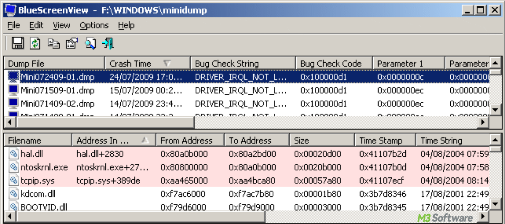Select the Mini072409-01.dmp row
The width and height of the screenshot is (505, 224).
click(x=247, y=77)
